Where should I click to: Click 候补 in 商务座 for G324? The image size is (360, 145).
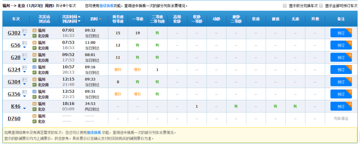pyautogui.click(x=118, y=70)
